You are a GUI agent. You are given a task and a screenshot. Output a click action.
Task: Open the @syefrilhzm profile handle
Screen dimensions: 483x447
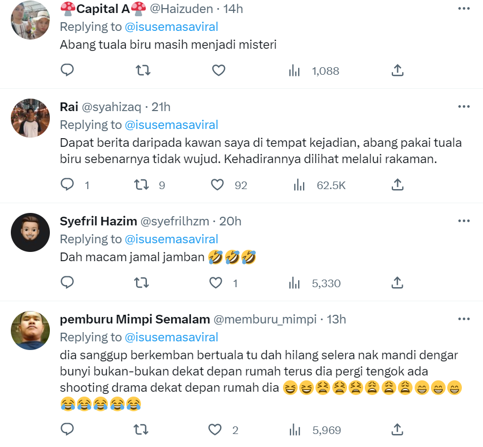175,221
